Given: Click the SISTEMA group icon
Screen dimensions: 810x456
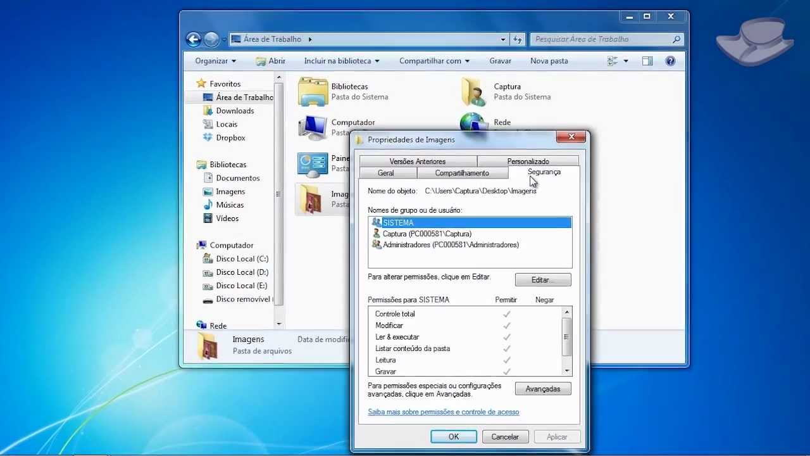Looking at the screenshot, I should click(377, 222).
